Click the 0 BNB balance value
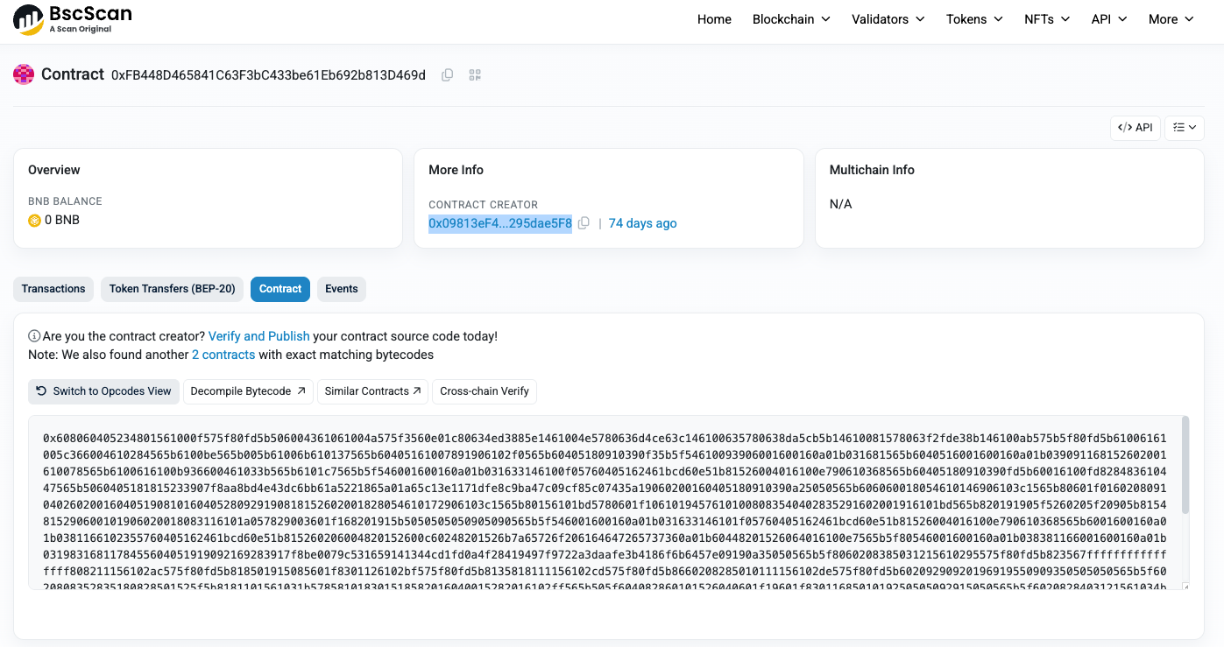Image resolution: width=1224 pixels, height=647 pixels. (61, 220)
